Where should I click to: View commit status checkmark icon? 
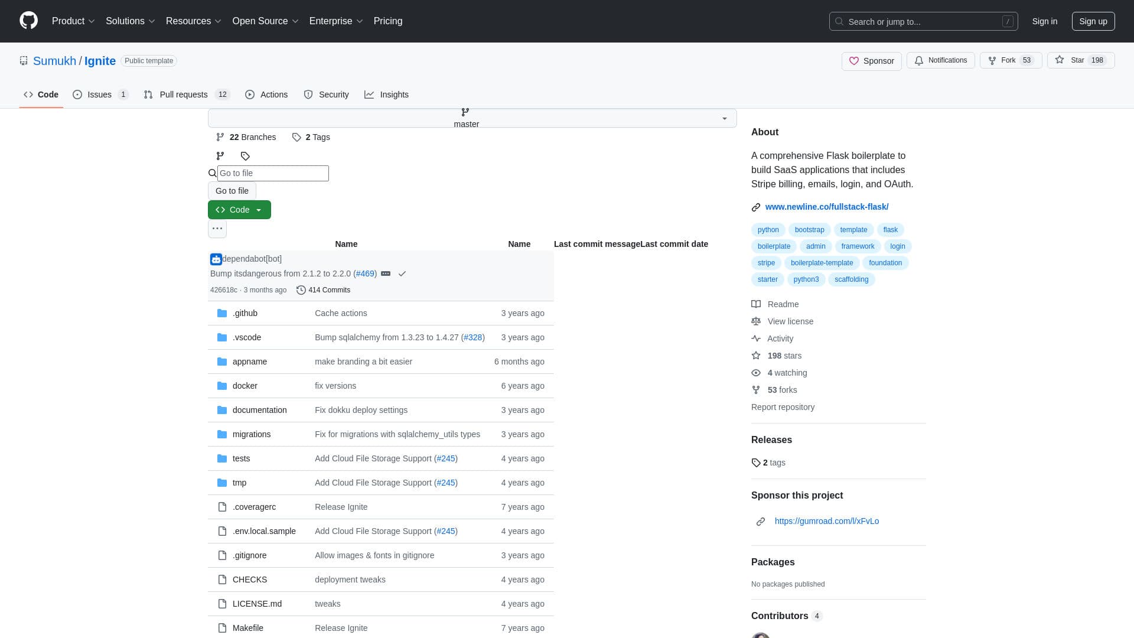(x=402, y=274)
